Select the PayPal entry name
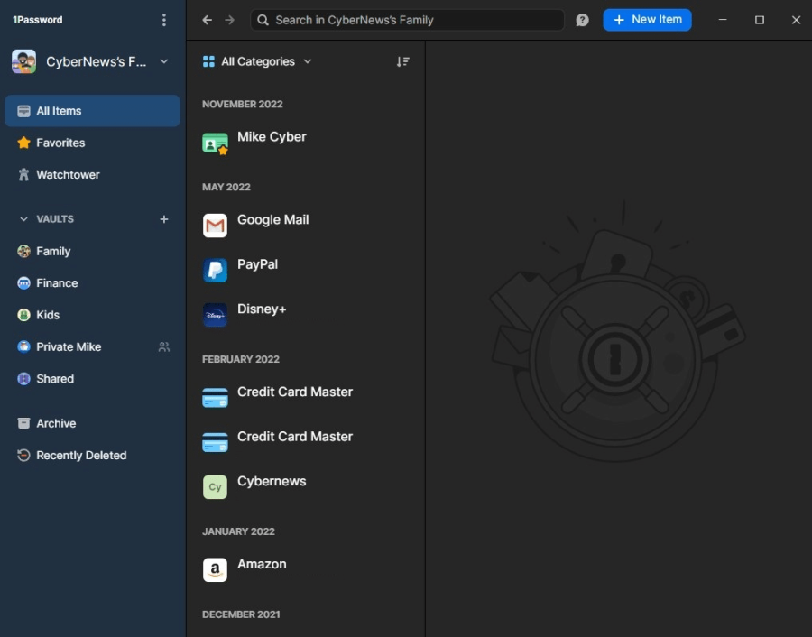Image resolution: width=812 pixels, height=637 pixels. coord(257,264)
